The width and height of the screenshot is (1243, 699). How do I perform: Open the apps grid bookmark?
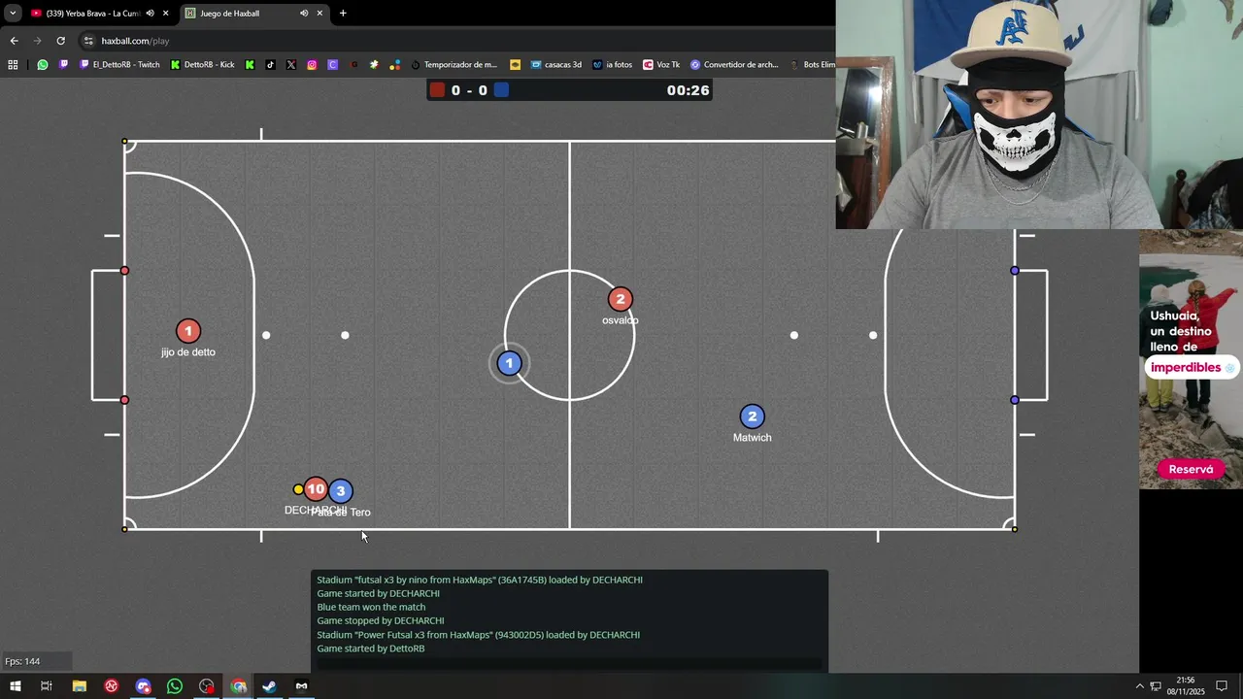coord(13,65)
